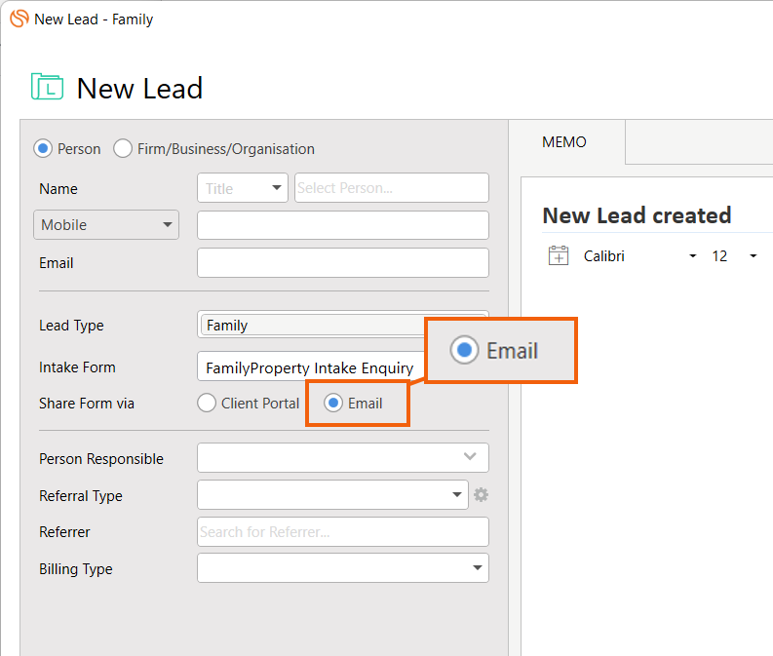Click the Search for Referrer field
The width and height of the screenshot is (773, 656).
point(343,532)
